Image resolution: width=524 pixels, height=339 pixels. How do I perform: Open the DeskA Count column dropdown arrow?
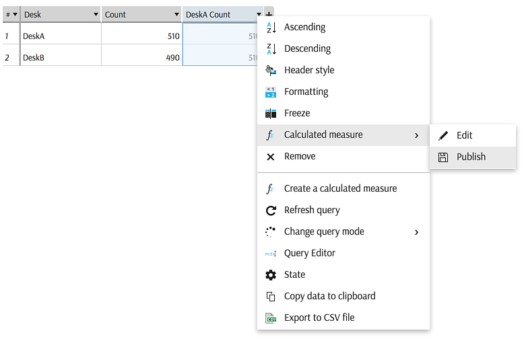coord(259,14)
